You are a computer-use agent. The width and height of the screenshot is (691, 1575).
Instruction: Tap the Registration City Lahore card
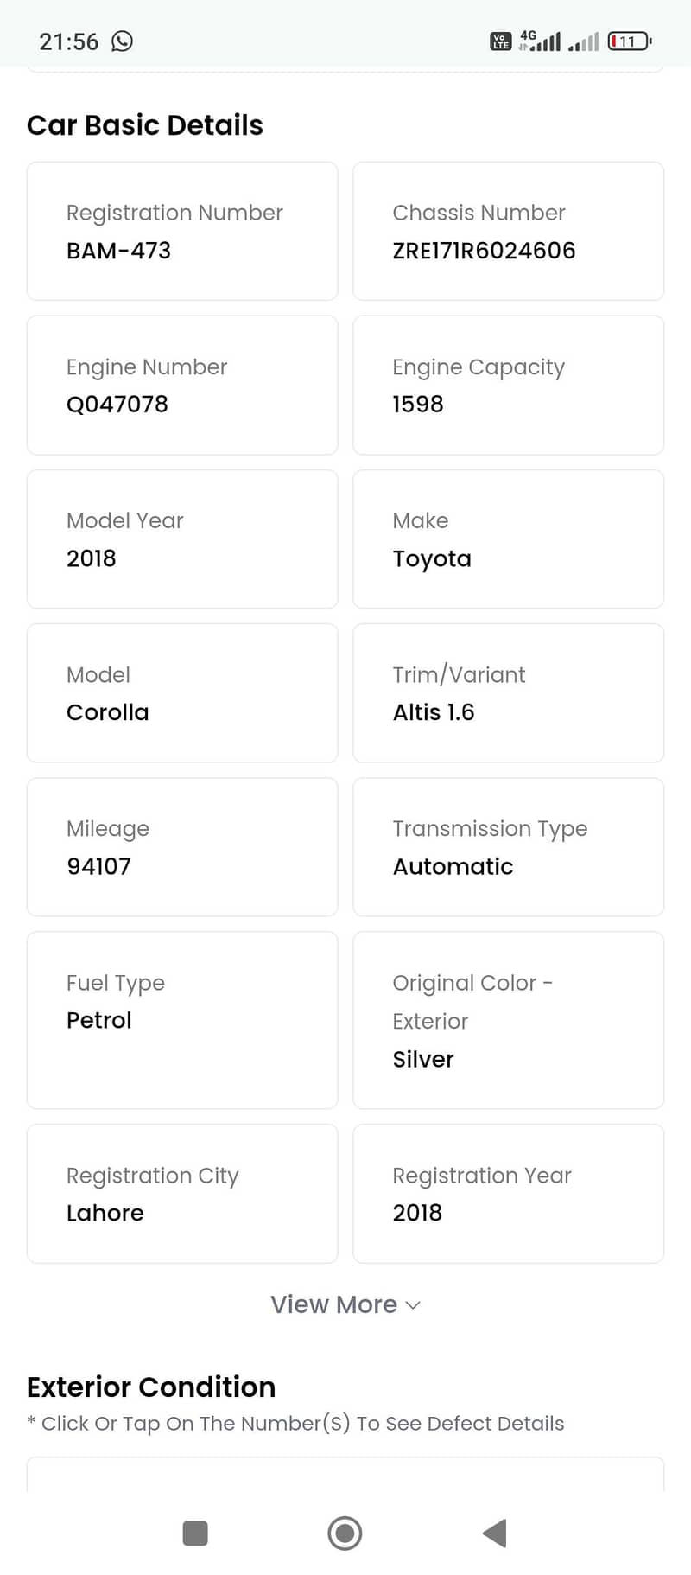point(182,1194)
